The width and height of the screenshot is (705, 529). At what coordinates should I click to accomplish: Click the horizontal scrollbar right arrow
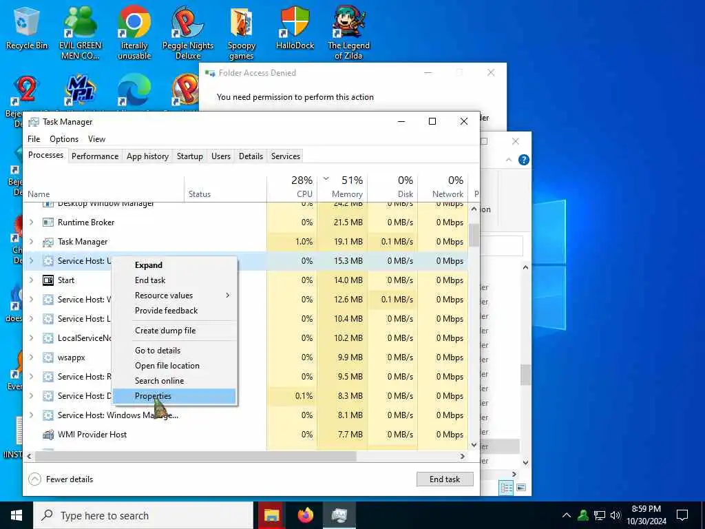(462, 457)
